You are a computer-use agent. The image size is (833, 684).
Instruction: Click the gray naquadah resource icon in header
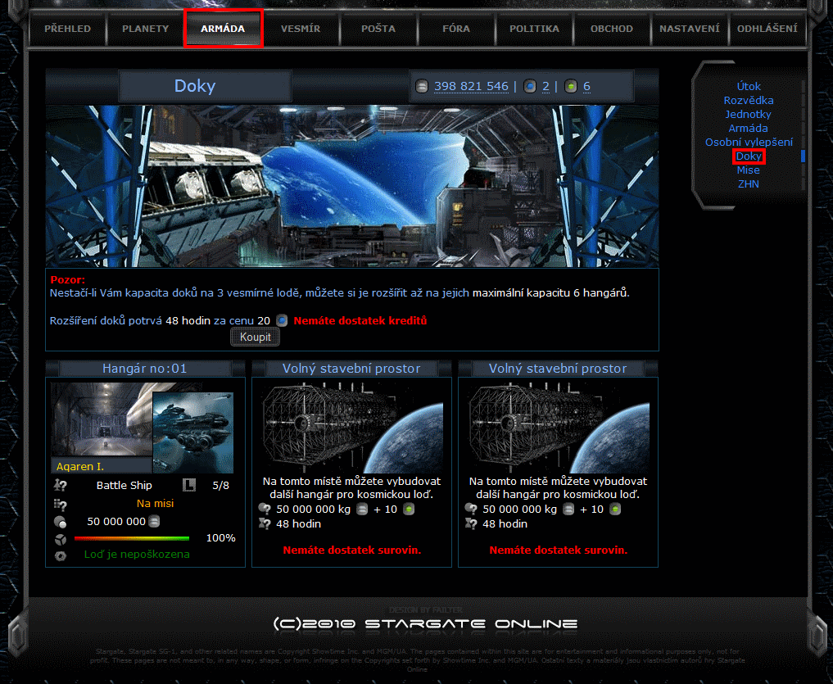pyautogui.click(x=422, y=86)
